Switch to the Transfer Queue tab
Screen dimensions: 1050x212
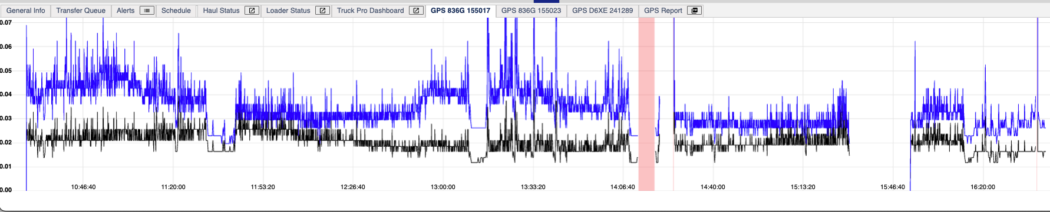(81, 11)
